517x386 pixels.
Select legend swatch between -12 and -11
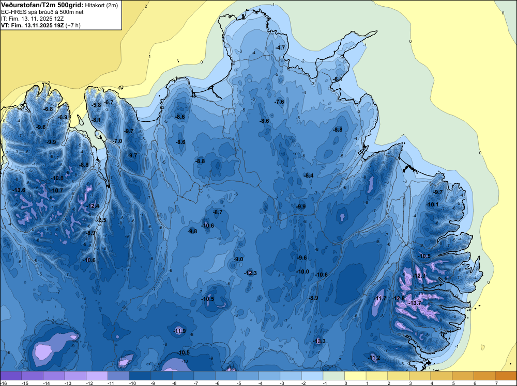click(x=97, y=376)
